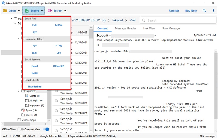Open the Hex View tab
This screenshot has height=139, width=218.
[x=149, y=28]
